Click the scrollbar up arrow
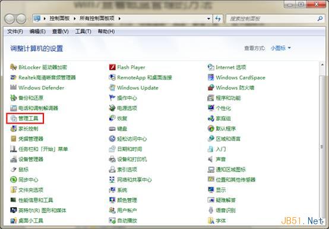 [322, 65]
